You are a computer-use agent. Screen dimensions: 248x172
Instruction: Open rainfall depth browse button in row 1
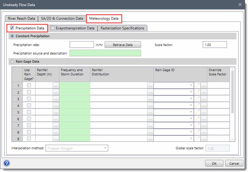coord(56,86)
